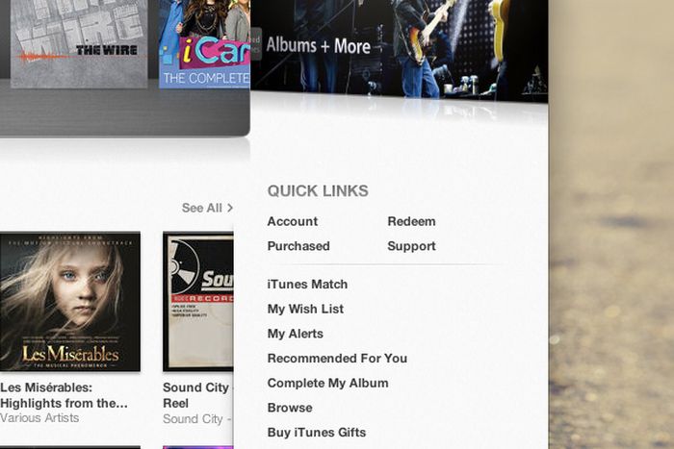Viewport: 674px width, 449px height.
Task: Select the iCarly Complete series artwork
Action: (204, 44)
